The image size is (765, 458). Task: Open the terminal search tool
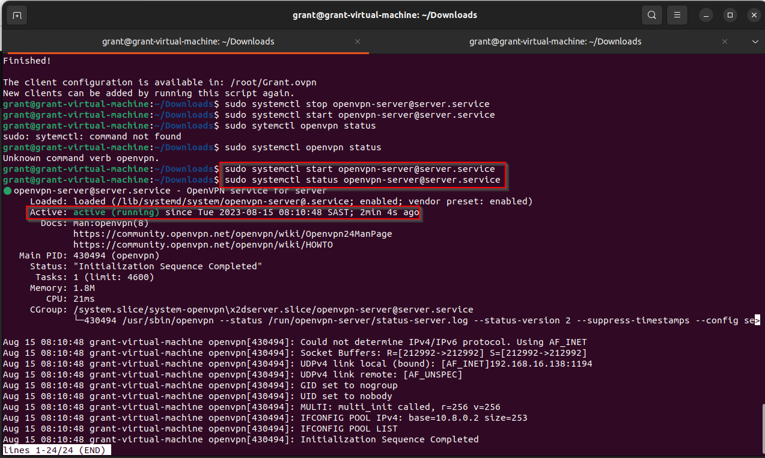point(651,14)
